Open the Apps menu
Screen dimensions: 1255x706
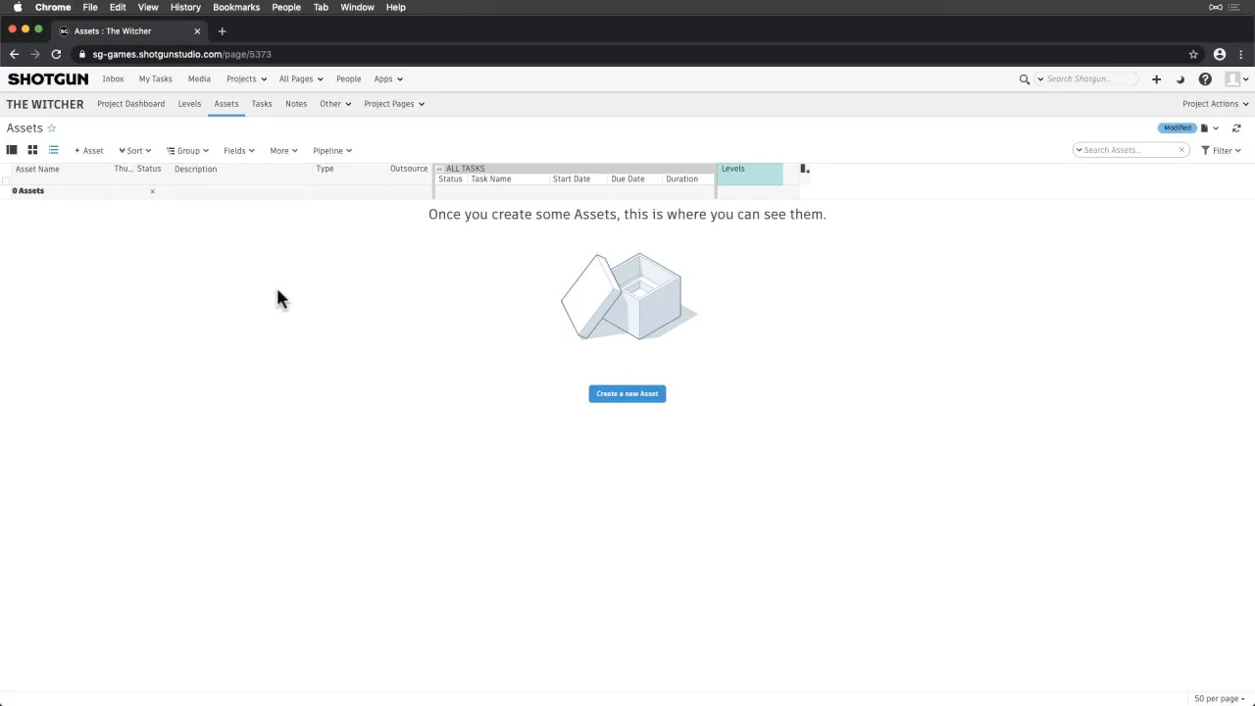pos(388,79)
